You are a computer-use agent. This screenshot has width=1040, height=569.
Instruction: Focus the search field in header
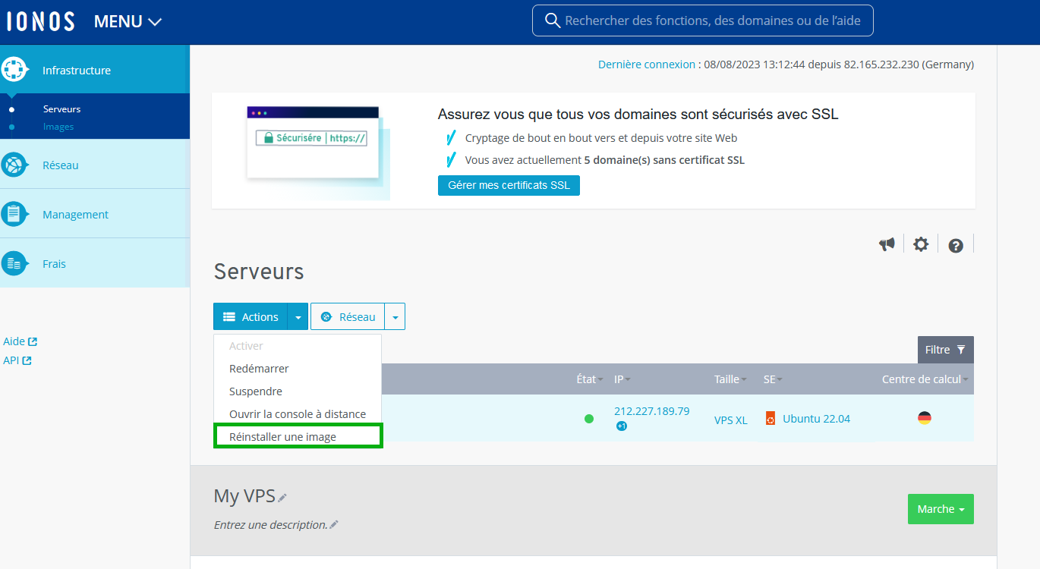(702, 20)
